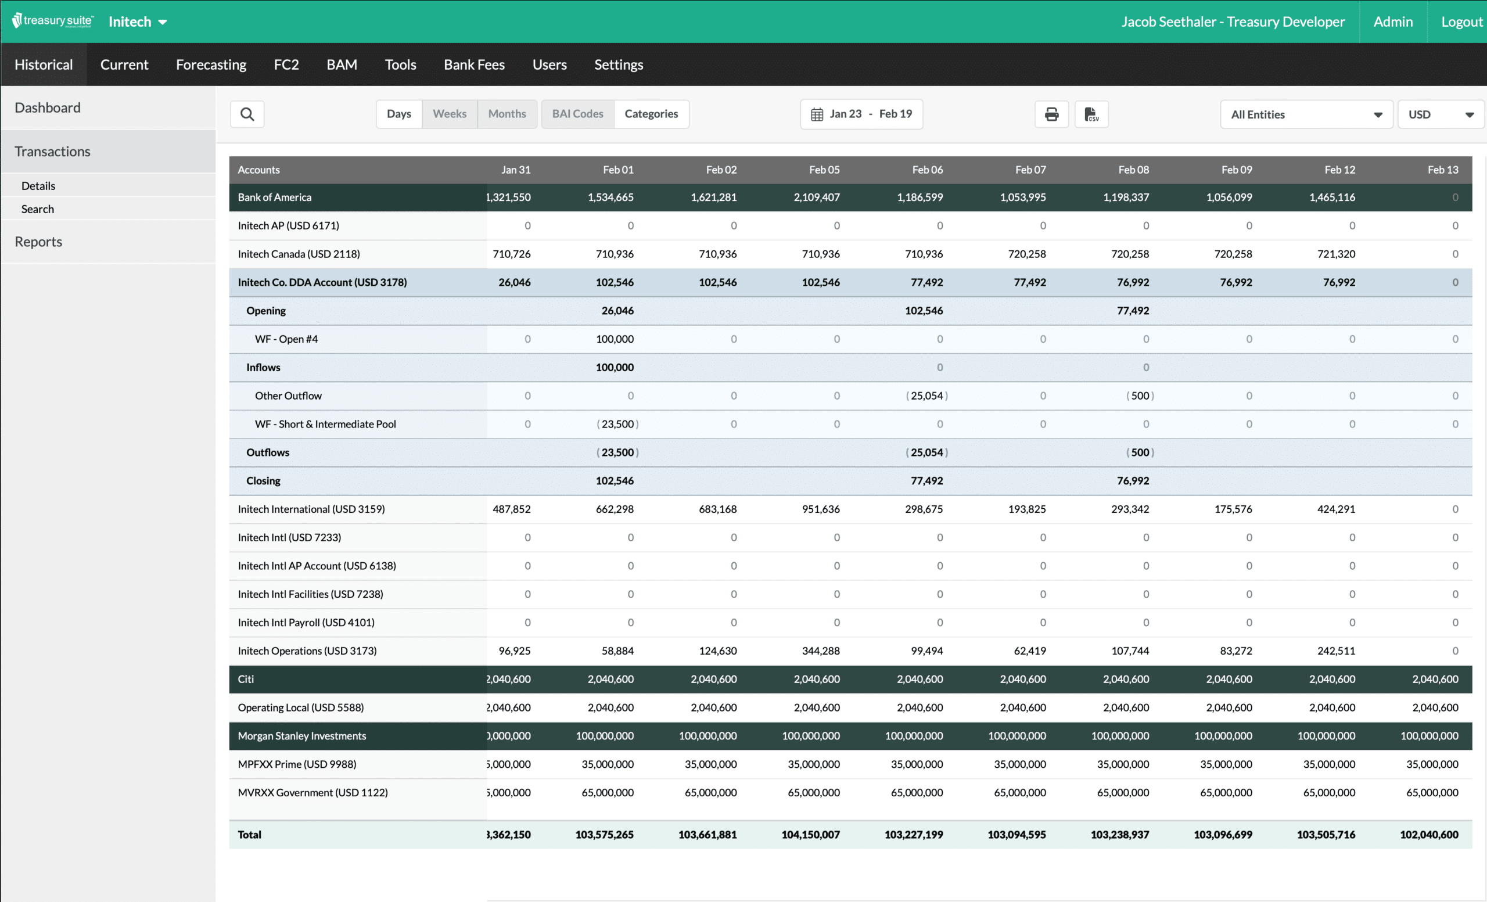Click the Initech Intl Payroll (USD 4101) row

click(x=850, y=623)
